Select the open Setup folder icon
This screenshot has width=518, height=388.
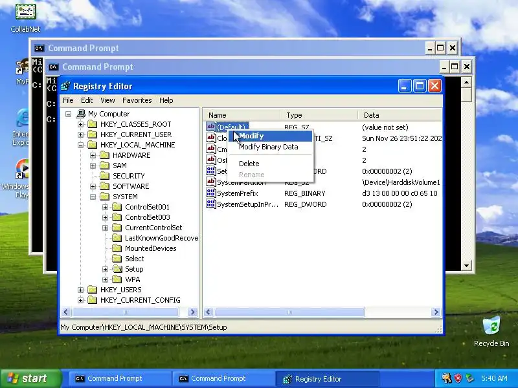coord(117,269)
